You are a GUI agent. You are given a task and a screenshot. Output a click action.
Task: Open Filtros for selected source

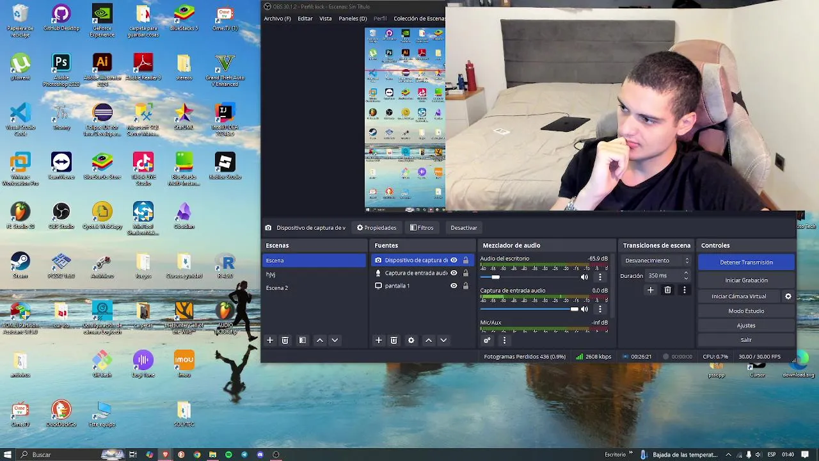coord(422,228)
